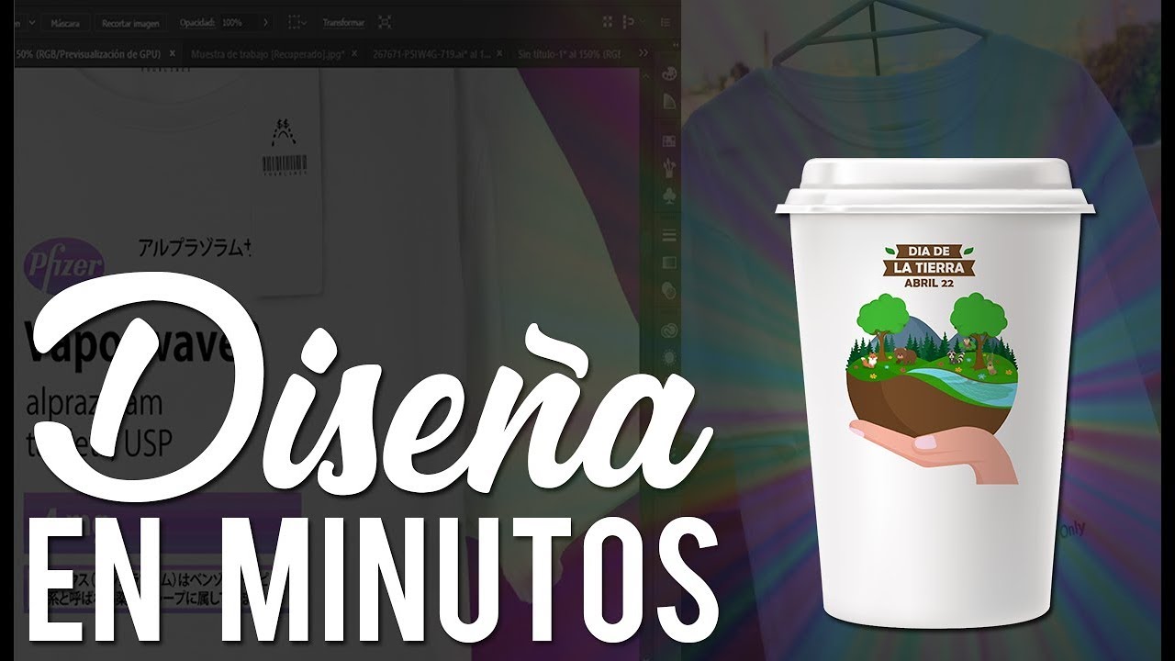Open the Brushes panel icon
Screen dimensions: 1175x661
coord(669,168)
